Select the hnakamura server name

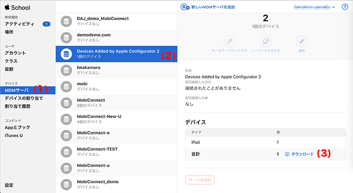point(89,68)
